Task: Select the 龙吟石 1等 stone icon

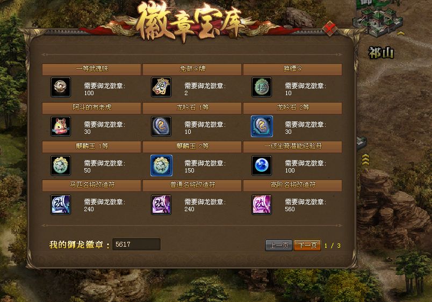Action: pos(161,126)
